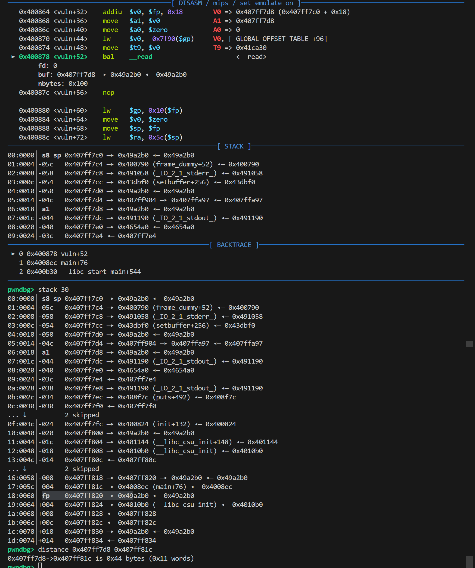Click the 'stack 30' command text

point(53,290)
